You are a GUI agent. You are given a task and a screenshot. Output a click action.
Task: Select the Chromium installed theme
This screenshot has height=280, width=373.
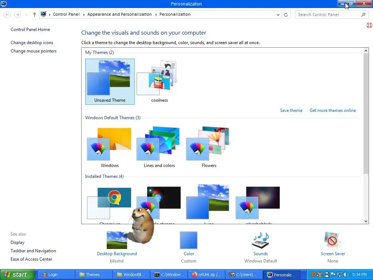[x=110, y=205]
